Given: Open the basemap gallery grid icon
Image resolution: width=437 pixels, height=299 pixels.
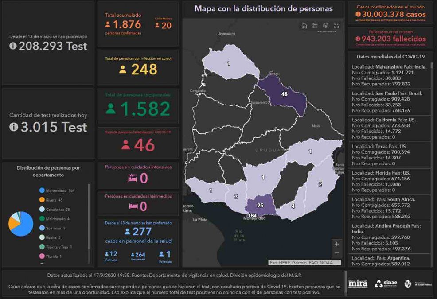Looking at the screenshot, I should tap(336, 26).
